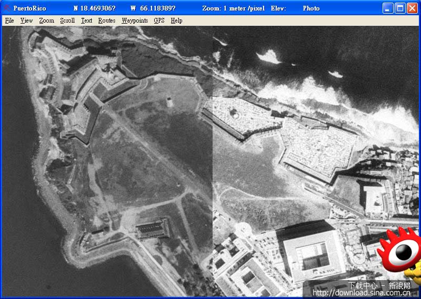Image resolution: width=421 pixels, height=299 pixels.
Task: Open the Text menu
Action: [x=86, y=20]
